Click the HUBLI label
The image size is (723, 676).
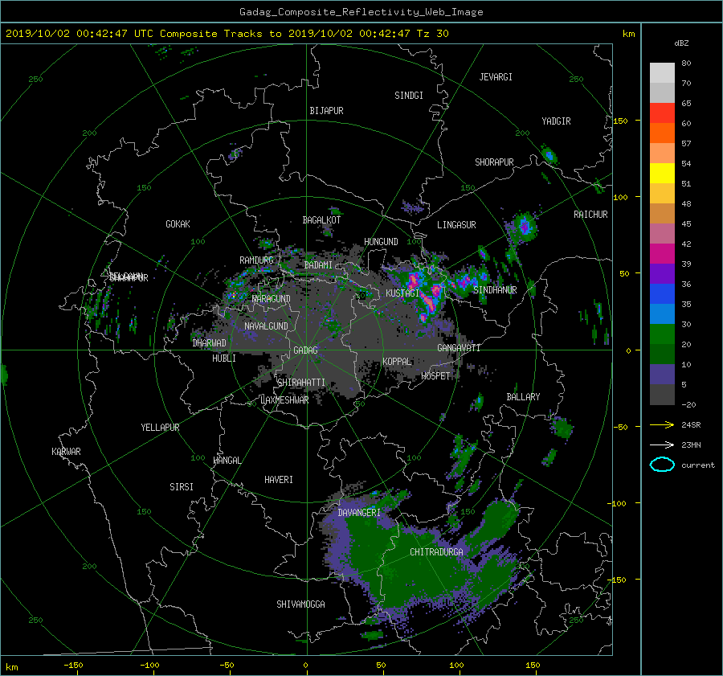point(224,358)
